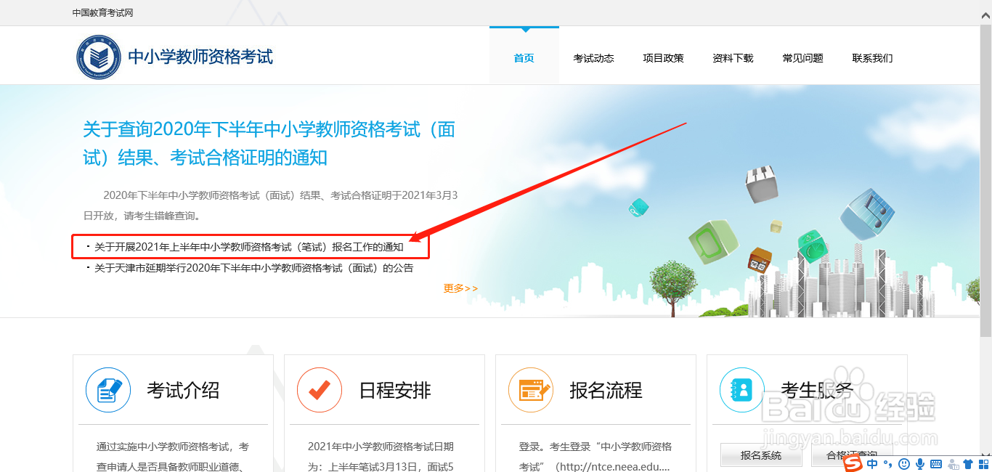The image size is (992, 472).
Task: Open the Sogou soft keyboard
Action: coord(936,464)
